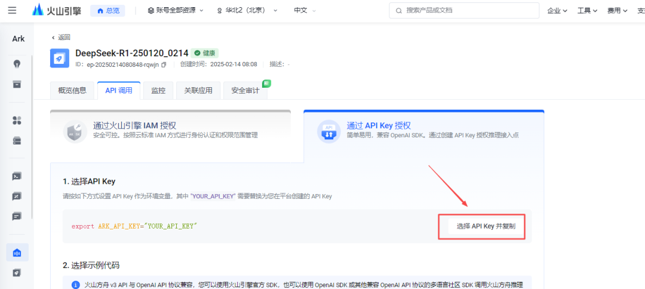This screenshot has width=645, height=289.
Task: Expand the 工具 menu
Action: (x=588, y=11)
